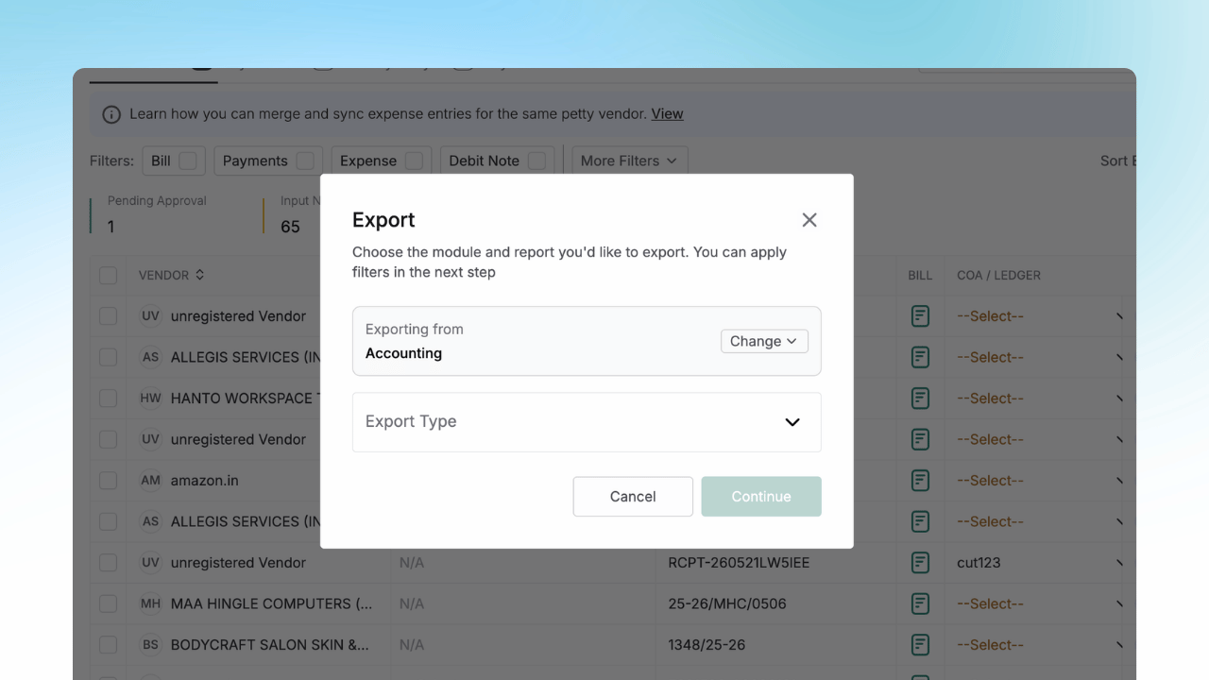Image resolution: width=1209 pixels, height=680 pixels.
Task: Select the BODYCRAFT SALON row checkbox
Action: [108, 645]
